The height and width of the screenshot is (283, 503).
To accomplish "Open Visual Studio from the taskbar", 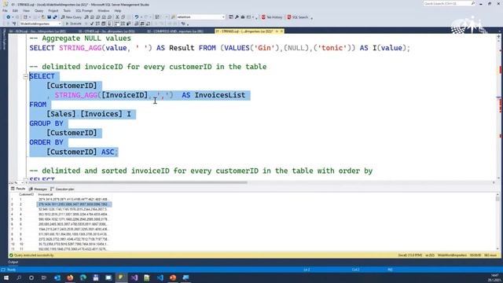I will 134,277.
